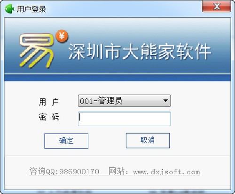Click the 管理员 text in user selector
The image size is (235, 194).
point(110,101)
